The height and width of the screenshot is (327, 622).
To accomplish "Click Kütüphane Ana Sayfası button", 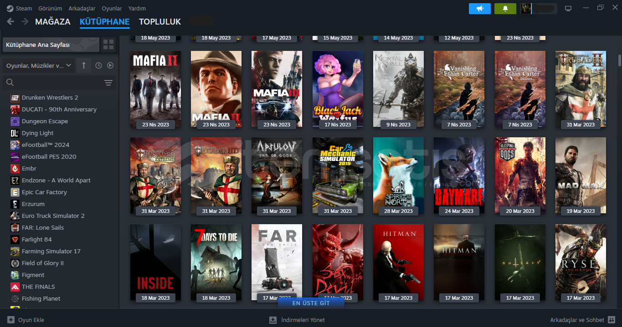I will [51, 45].
